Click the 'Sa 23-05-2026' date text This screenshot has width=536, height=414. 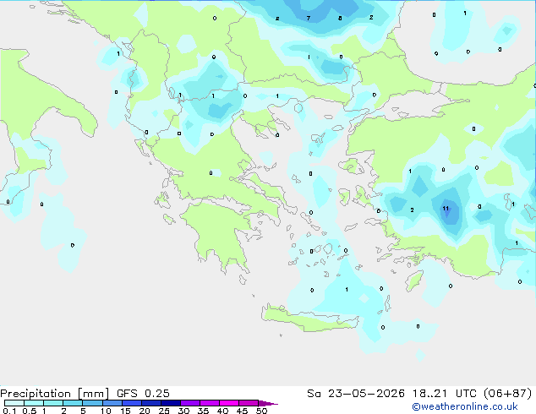click(356, 394)
